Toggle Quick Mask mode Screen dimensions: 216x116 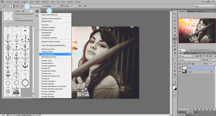[175, 92]
